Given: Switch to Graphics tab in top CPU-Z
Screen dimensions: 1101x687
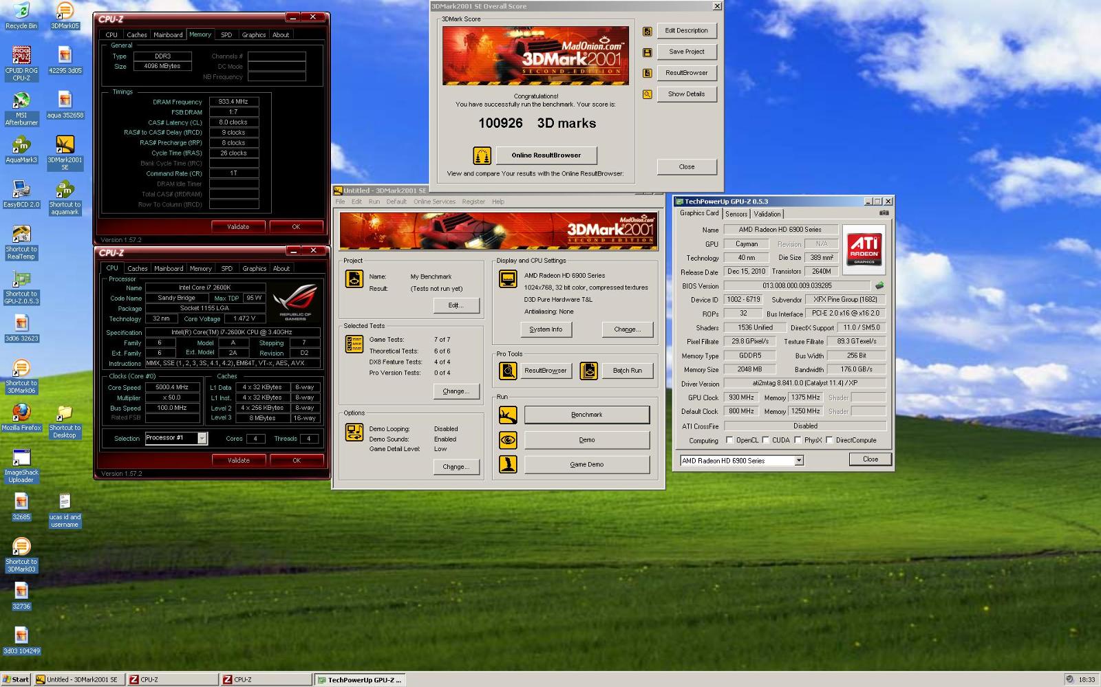Looking at the screenshot, I should tap(254, 34).
